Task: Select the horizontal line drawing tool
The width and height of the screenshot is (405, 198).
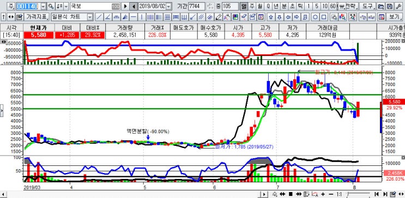Action: click(134, 17)
